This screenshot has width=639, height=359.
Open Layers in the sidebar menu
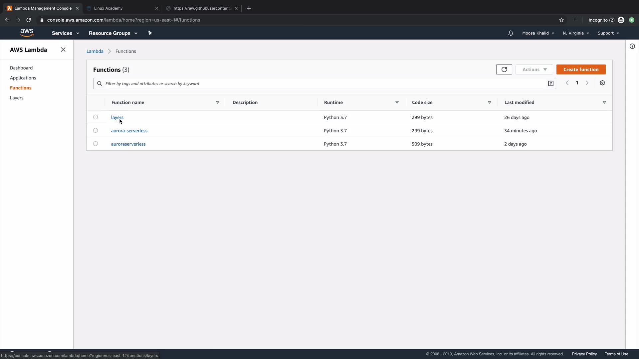pyautogui.click(x=17, y=98)
